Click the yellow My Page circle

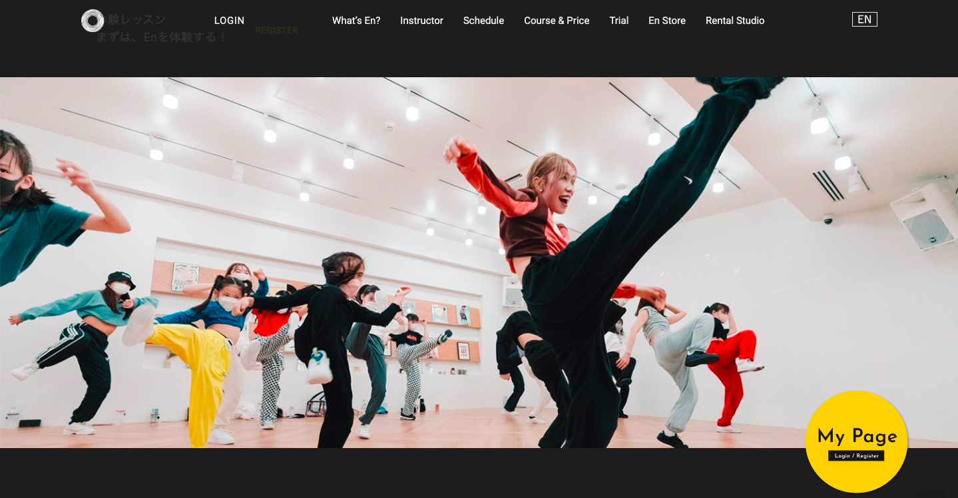click(x=856, y=441)
